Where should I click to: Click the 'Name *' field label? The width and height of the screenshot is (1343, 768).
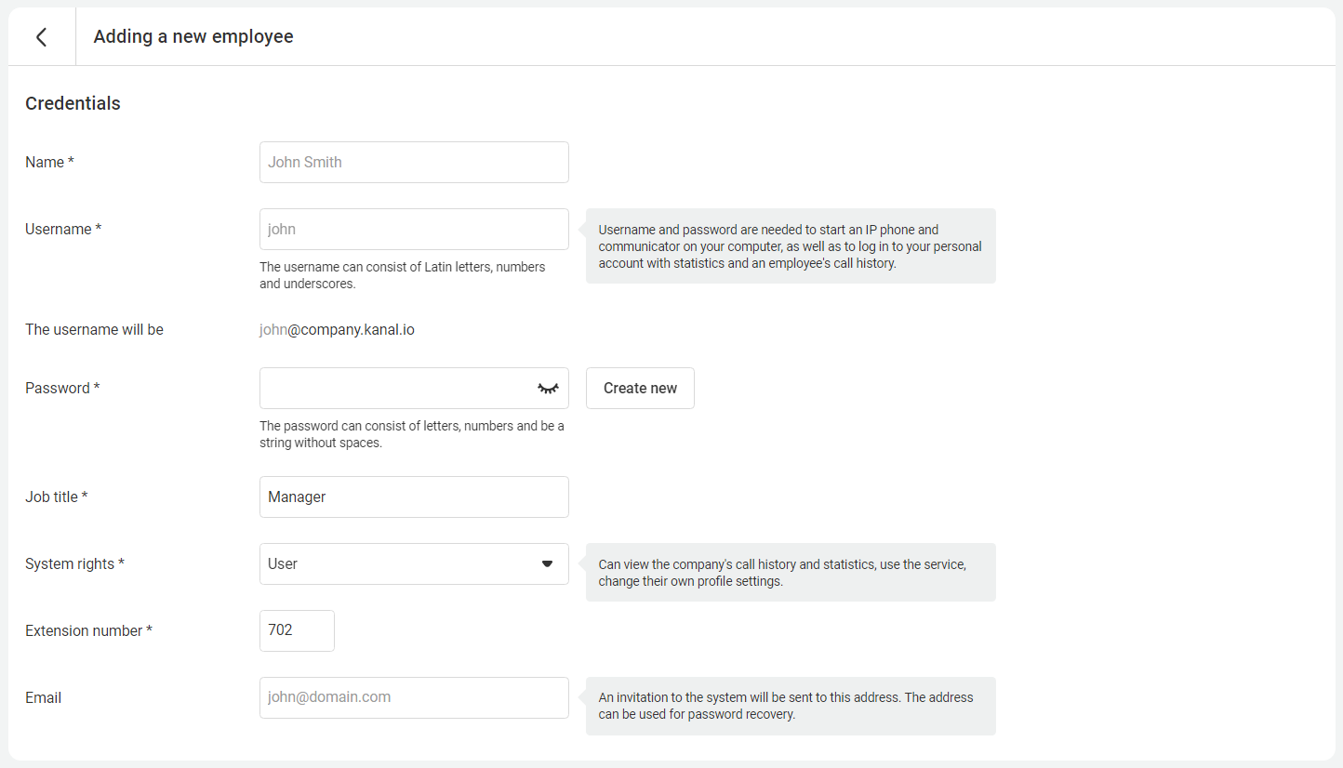tap(49, 163)
